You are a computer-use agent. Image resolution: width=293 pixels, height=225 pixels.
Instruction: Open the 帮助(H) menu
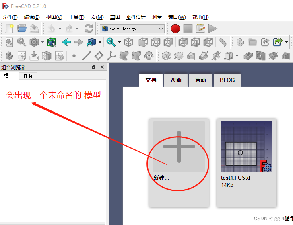pyautogui.click(x=200, y=17)
